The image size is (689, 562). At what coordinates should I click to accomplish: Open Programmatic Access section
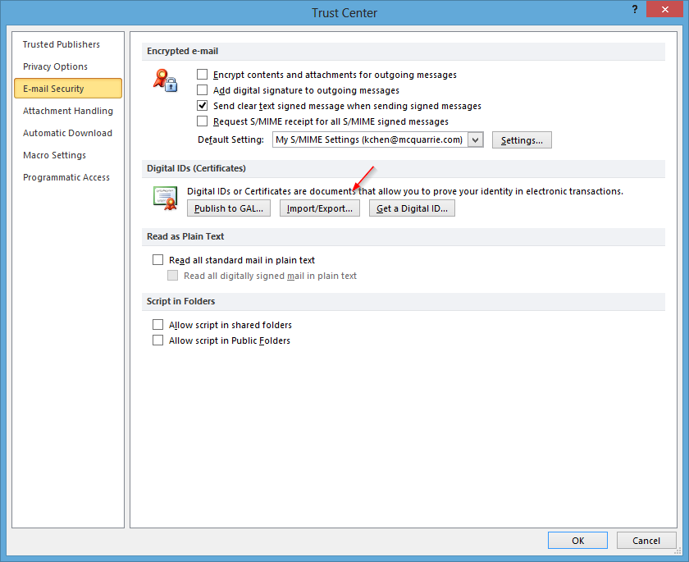pyautogui.click(x=66, y=177)
